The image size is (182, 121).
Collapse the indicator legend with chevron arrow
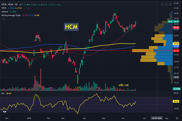[x=4, y=19]
